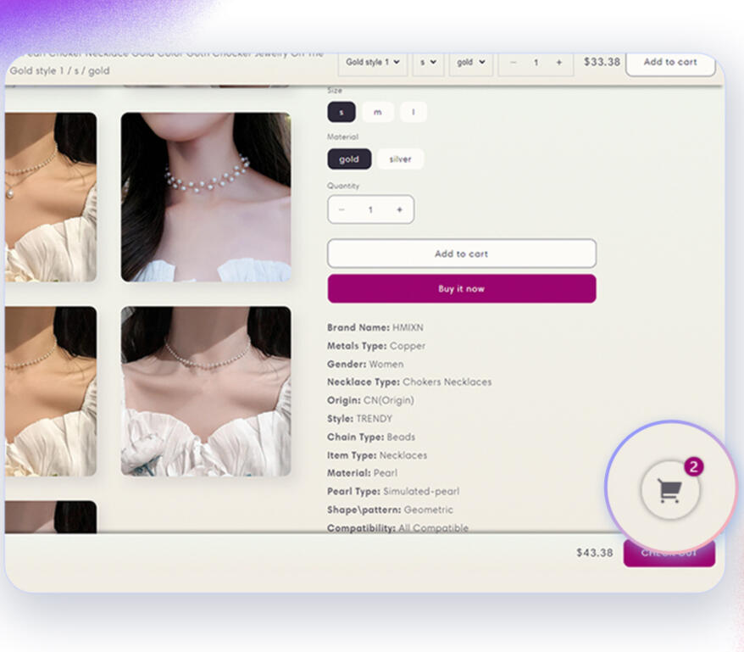Select size s option
Image resolution: width=744 pixels, height=652 pixels.
341,112
